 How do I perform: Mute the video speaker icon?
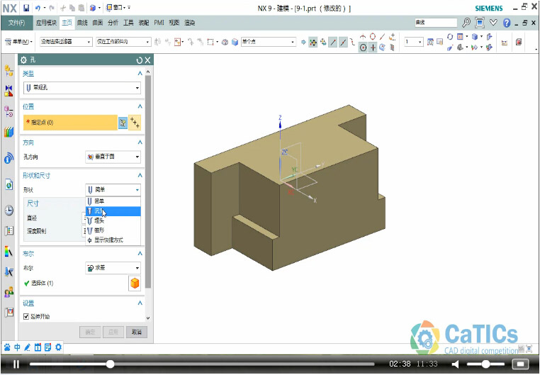click(x=456, y=364)
